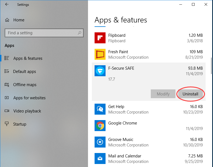Click the Apps & features page heading
The height and width of the screenshot is (167, 213).
(x=121, y=20)
